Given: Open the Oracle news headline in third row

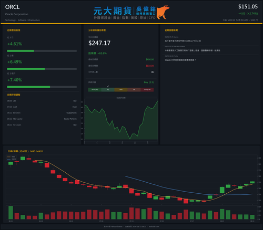Looking at the screenshot, I should tap(180, 60).
